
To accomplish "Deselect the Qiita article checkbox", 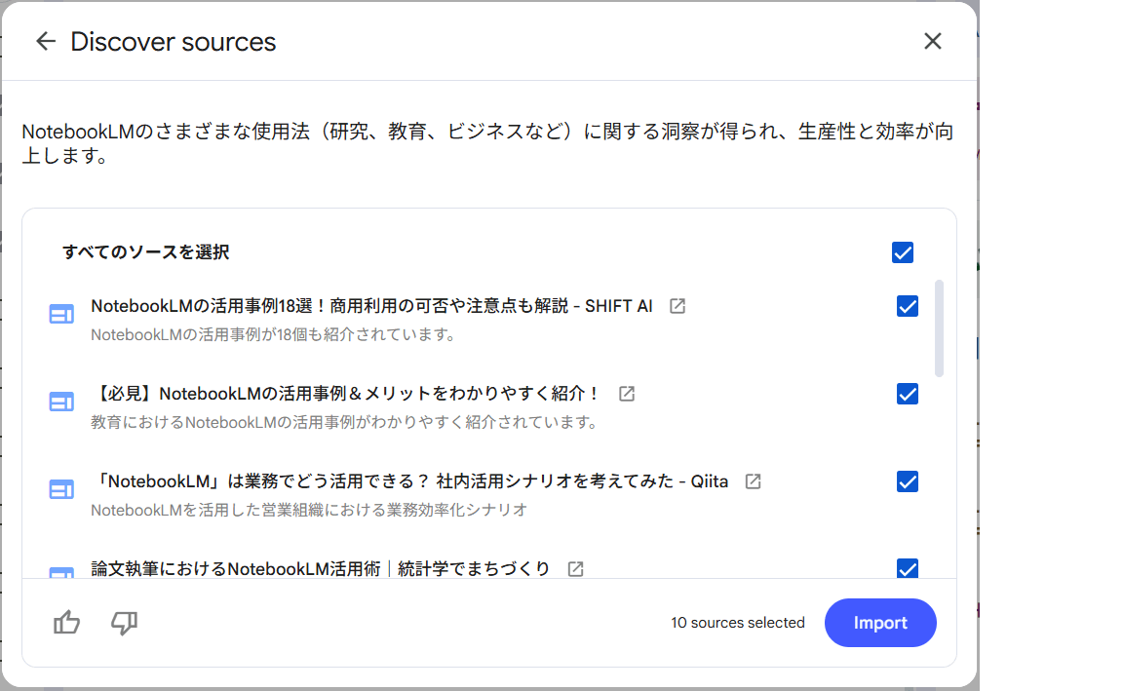I will coord(908,481).
